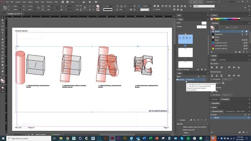This screenshot has height=141, width=251.
Task: Click Delete Selected Pages trash icon
Action: (206, 70)
